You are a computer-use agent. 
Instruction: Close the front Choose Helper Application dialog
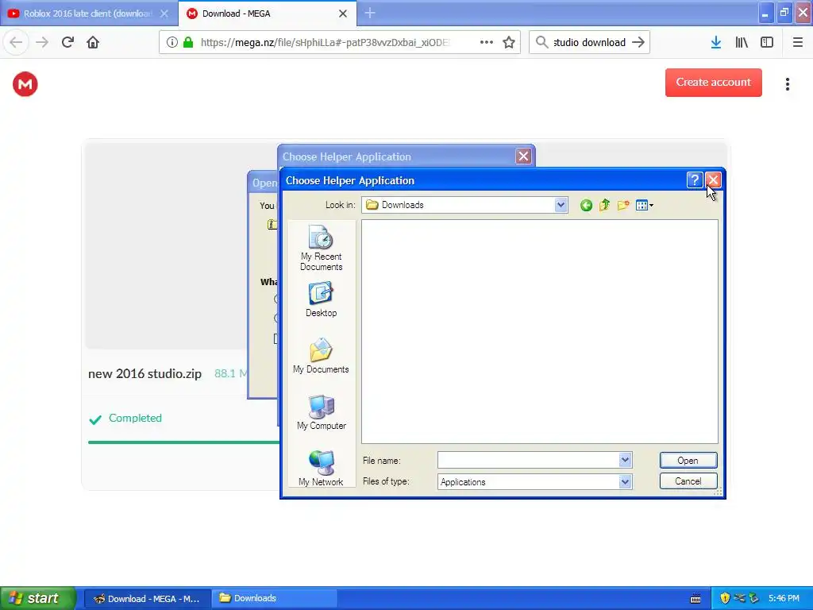[x=713, y=180]
